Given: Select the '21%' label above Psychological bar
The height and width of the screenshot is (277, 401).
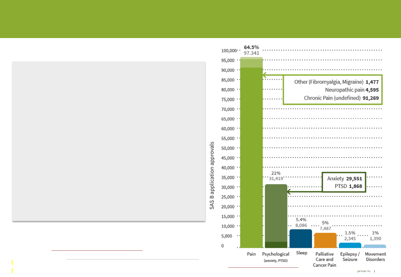Looking at the screenshot, I should [276, 173].
